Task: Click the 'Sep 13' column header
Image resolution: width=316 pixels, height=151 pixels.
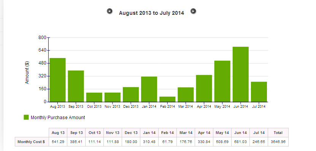Action: coord(76,133)
